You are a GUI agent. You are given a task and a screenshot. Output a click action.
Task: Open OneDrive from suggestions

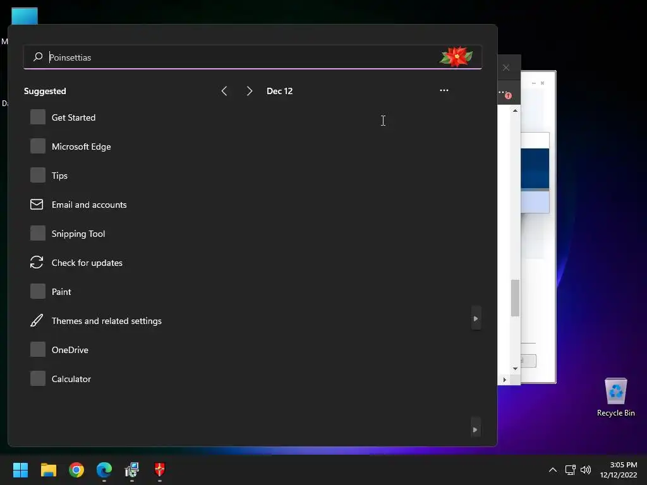[x=70, y=350]
